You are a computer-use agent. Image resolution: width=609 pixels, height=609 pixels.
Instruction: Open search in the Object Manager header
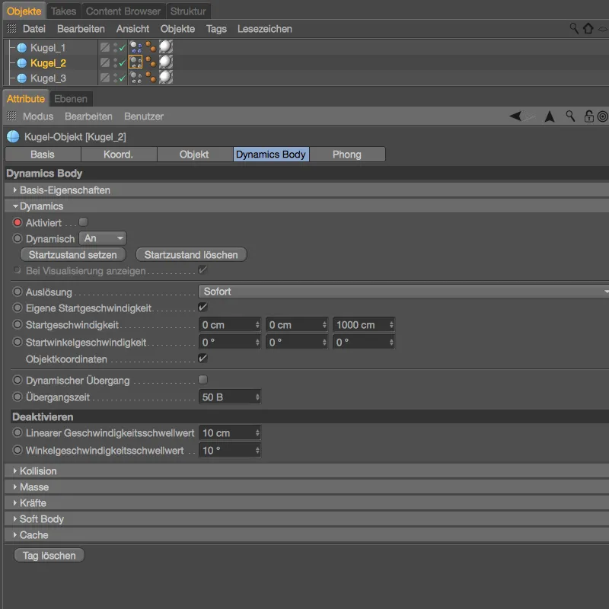coord(574,28)
